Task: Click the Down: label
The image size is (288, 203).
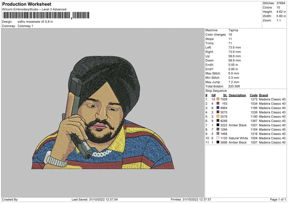Action: point(210,60)
